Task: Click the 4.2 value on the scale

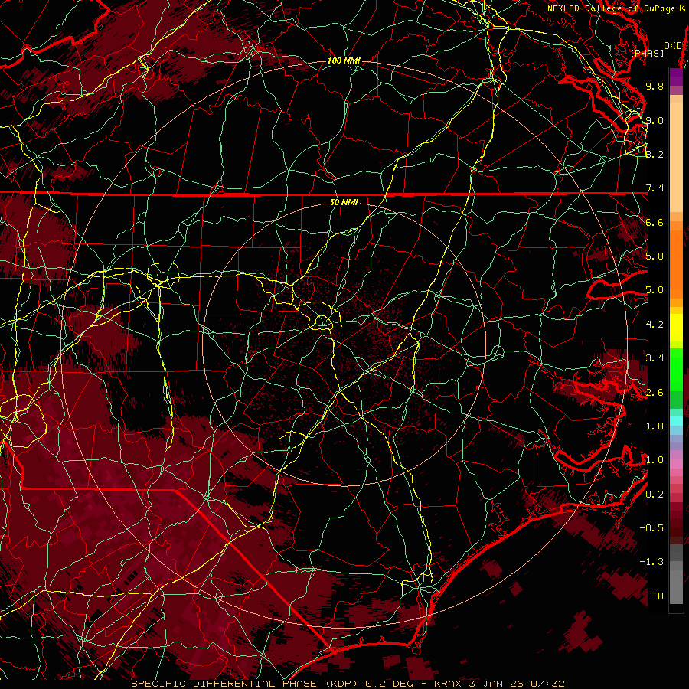Action: click(x=655, y=325)
